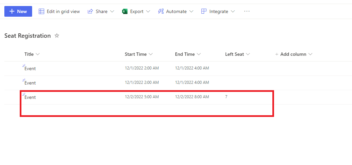Select the Left Seat value 7
Image resolution: width=352 pixels, height=165 pixels.
(x=226, y=97)
